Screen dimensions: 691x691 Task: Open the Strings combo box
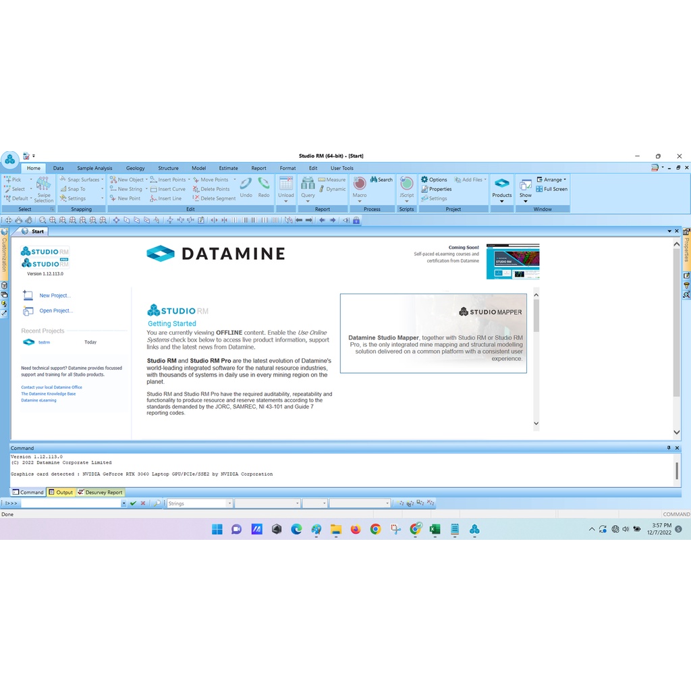[x=200, y=503]
